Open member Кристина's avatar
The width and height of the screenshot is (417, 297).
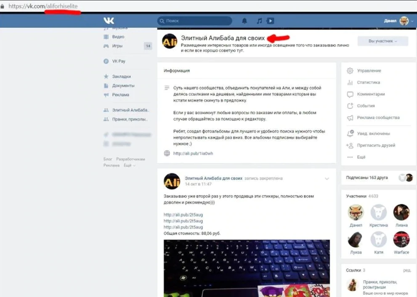pos(378,212)
